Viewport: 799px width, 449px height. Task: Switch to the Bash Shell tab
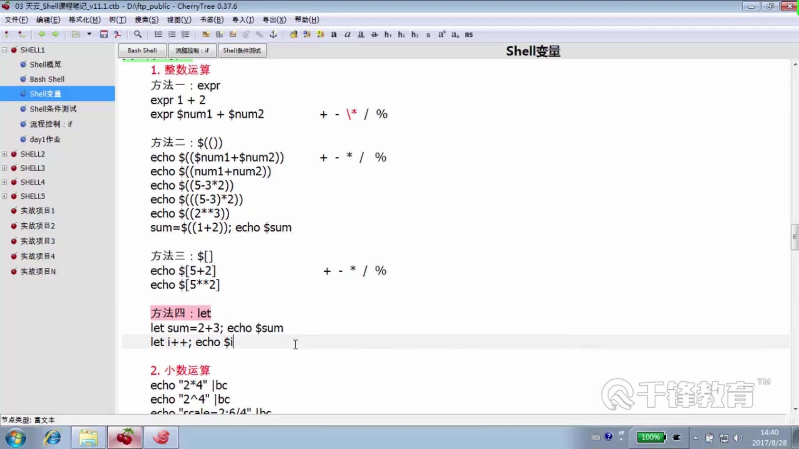coord(142,50)
